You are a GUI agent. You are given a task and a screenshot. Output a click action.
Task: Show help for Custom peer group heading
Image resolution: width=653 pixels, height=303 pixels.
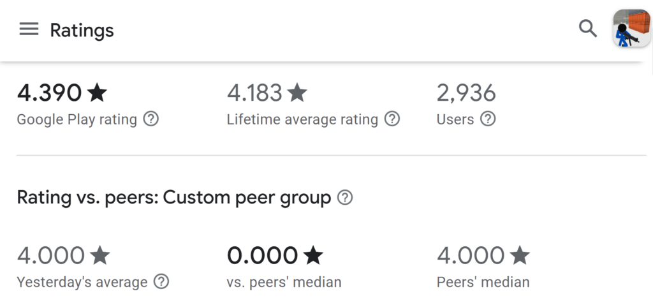(x=345, y=198)
